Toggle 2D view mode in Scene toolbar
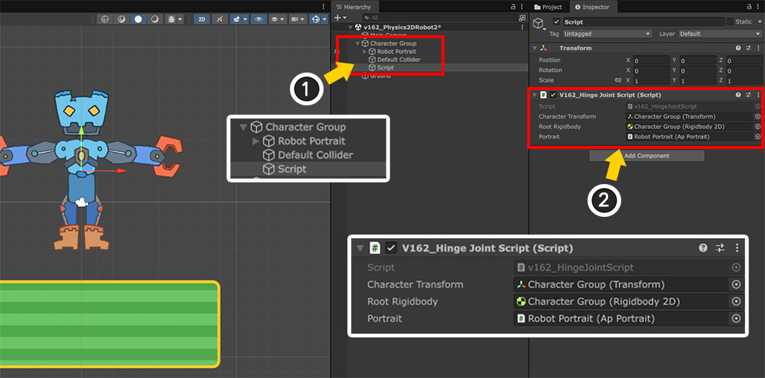This screenshot has height=378, width=765. pos(202,18)
